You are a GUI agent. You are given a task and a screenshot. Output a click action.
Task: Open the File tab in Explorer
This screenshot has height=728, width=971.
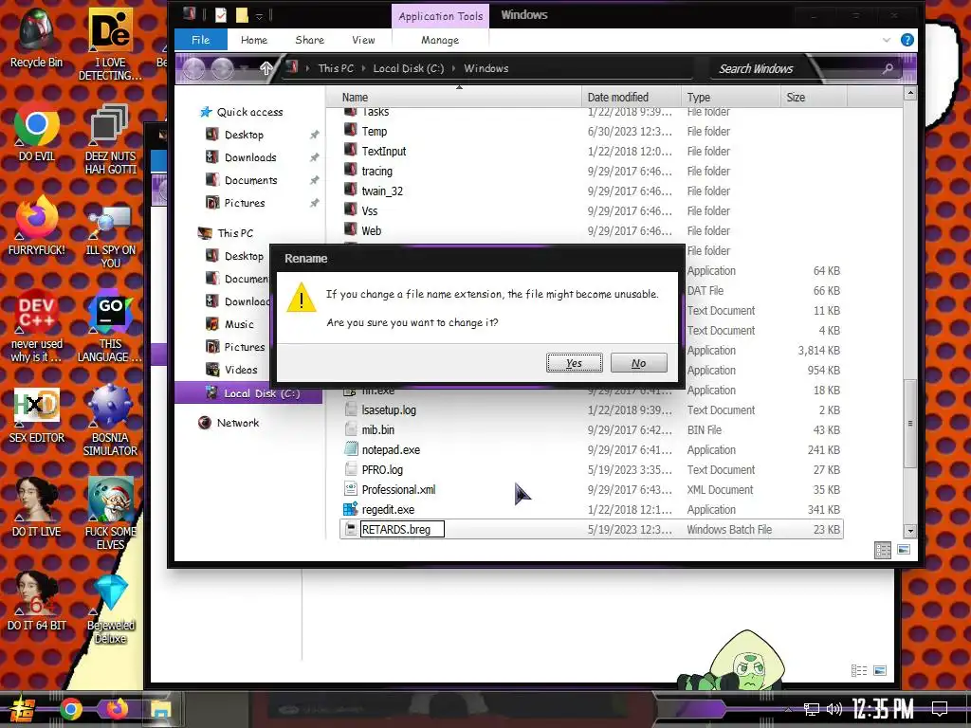point(201,40)
